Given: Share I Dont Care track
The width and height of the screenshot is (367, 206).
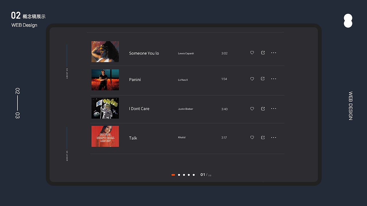Looking at the screenshot, I should pyautogui.click(x=263, y=109).
